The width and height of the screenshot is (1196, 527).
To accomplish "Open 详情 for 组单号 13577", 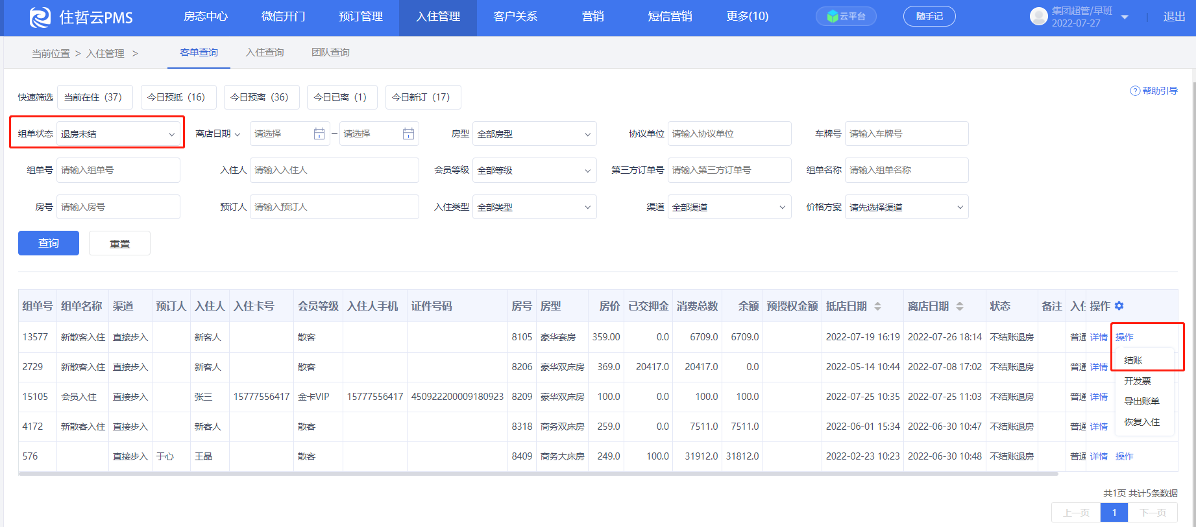I will 1099,337.
